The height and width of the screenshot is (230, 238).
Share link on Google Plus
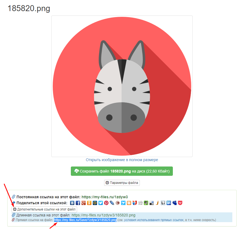84,203
